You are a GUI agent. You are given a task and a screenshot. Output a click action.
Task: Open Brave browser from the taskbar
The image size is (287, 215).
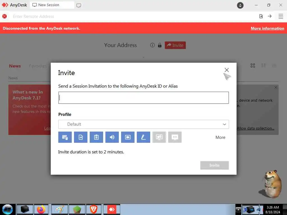[x=94, y=209]
